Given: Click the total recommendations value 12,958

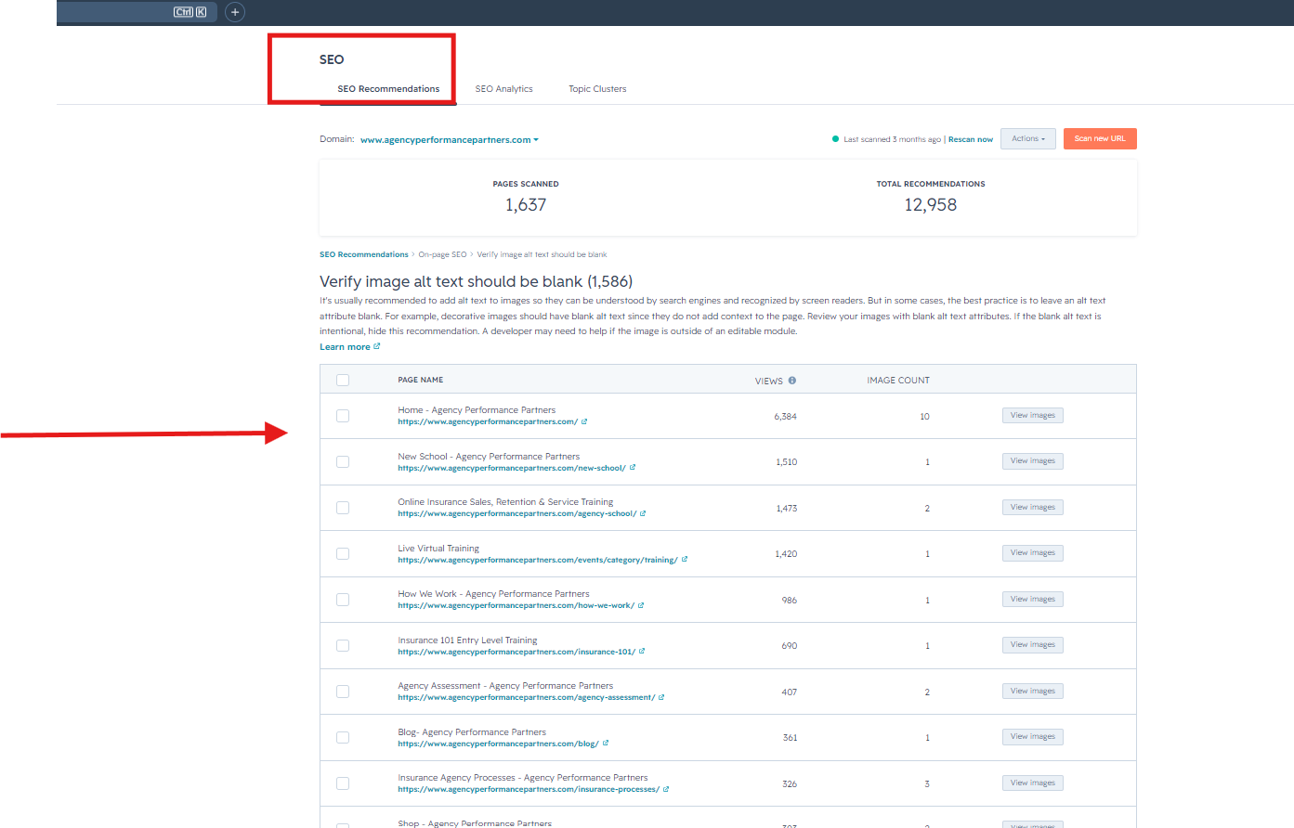Looking at the screenshot, I should tap(931, 205).
